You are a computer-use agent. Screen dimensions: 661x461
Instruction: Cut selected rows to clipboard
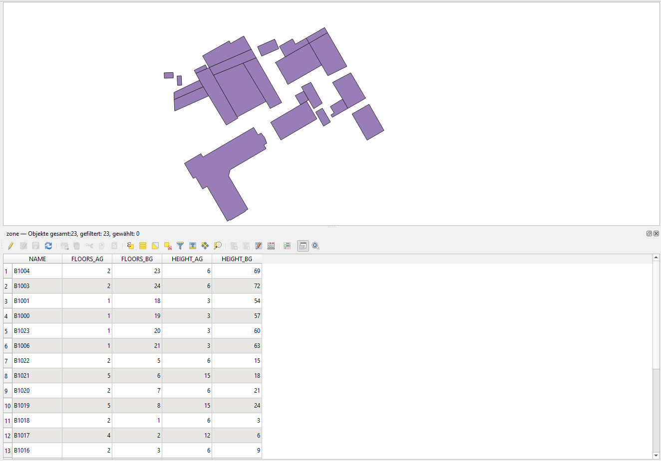click(x=89, y=246)
